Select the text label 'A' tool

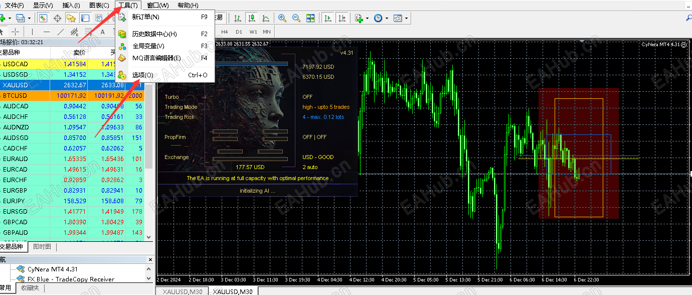tap(102, 32)
